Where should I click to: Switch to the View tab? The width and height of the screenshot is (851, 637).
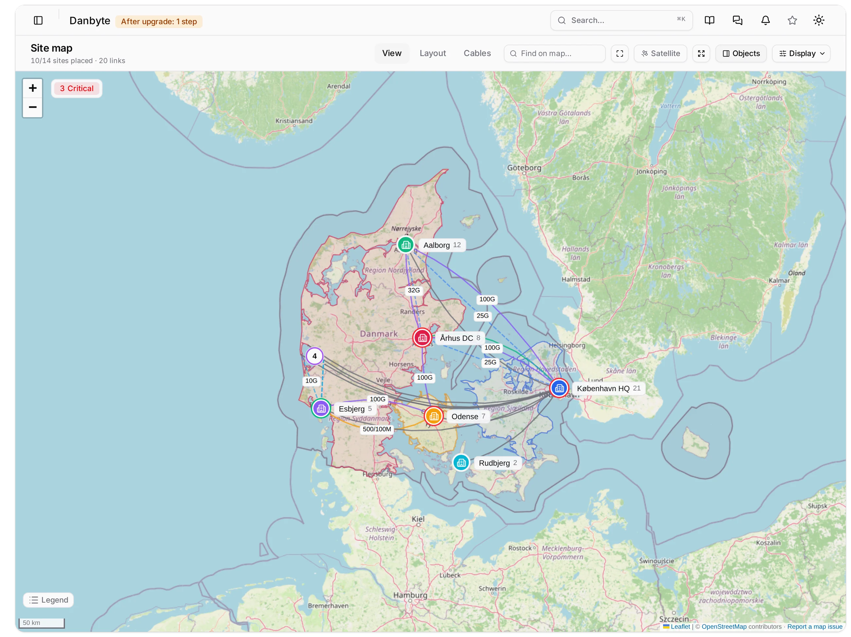[392, 53]
